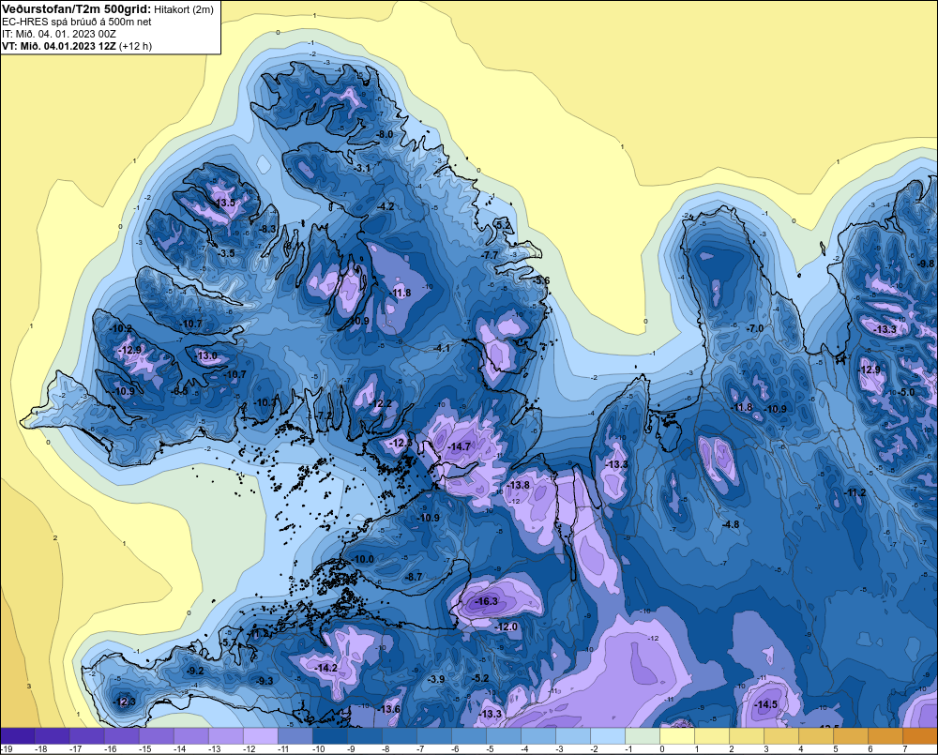
Task: Click the -7.0 temperature label
Action: tap(755, 328)
